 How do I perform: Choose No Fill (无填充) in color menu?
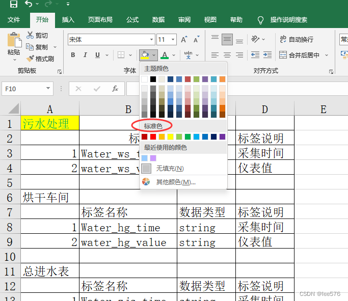coord(169,169)
